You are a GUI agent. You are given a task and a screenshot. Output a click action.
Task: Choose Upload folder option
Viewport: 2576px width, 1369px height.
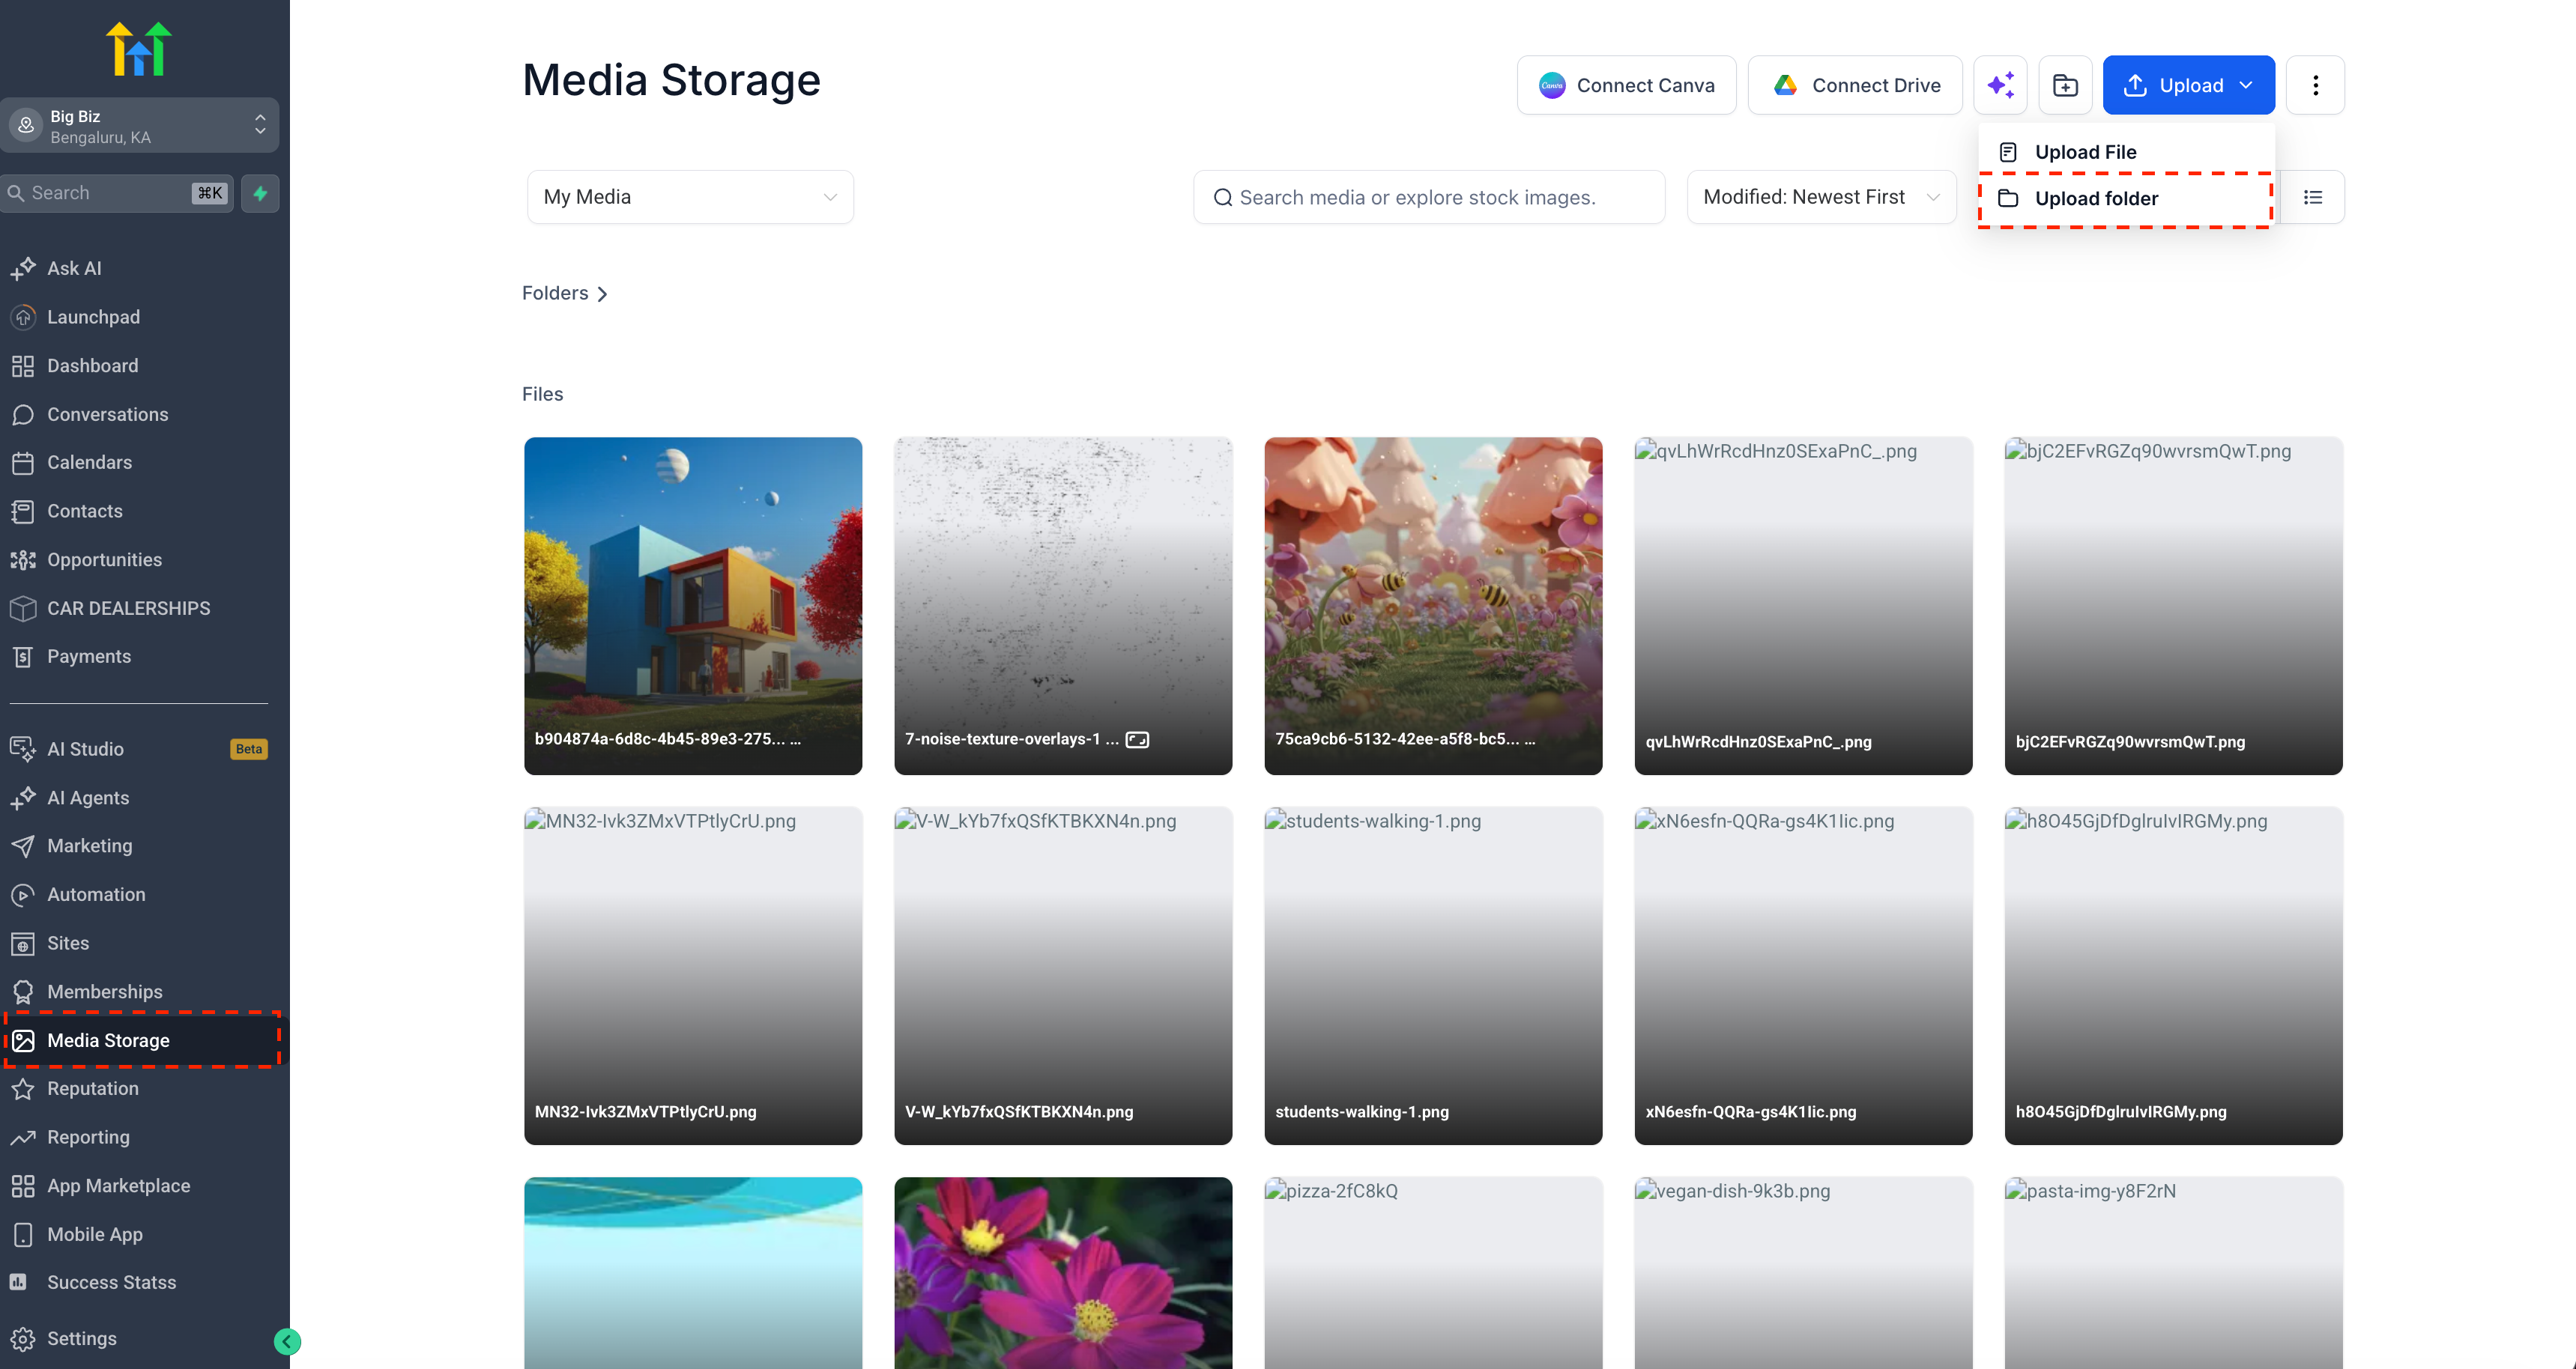[x=2126, y=198]
